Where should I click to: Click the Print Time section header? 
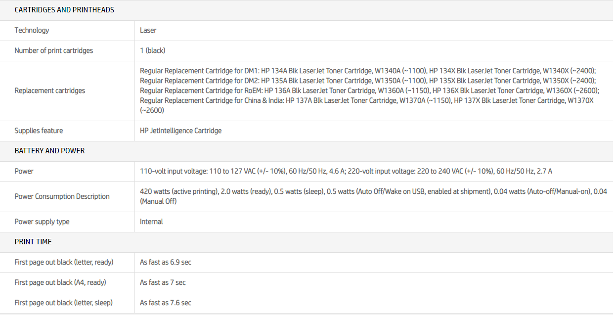[33, 242]
